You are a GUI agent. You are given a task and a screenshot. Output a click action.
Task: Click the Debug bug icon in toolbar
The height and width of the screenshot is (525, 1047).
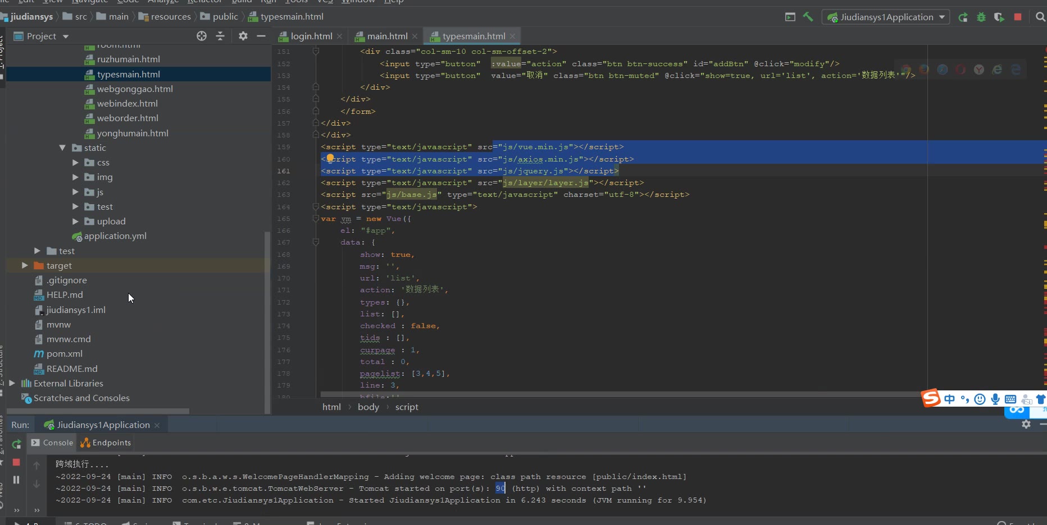pyautogui.click(x=981, y=17)
